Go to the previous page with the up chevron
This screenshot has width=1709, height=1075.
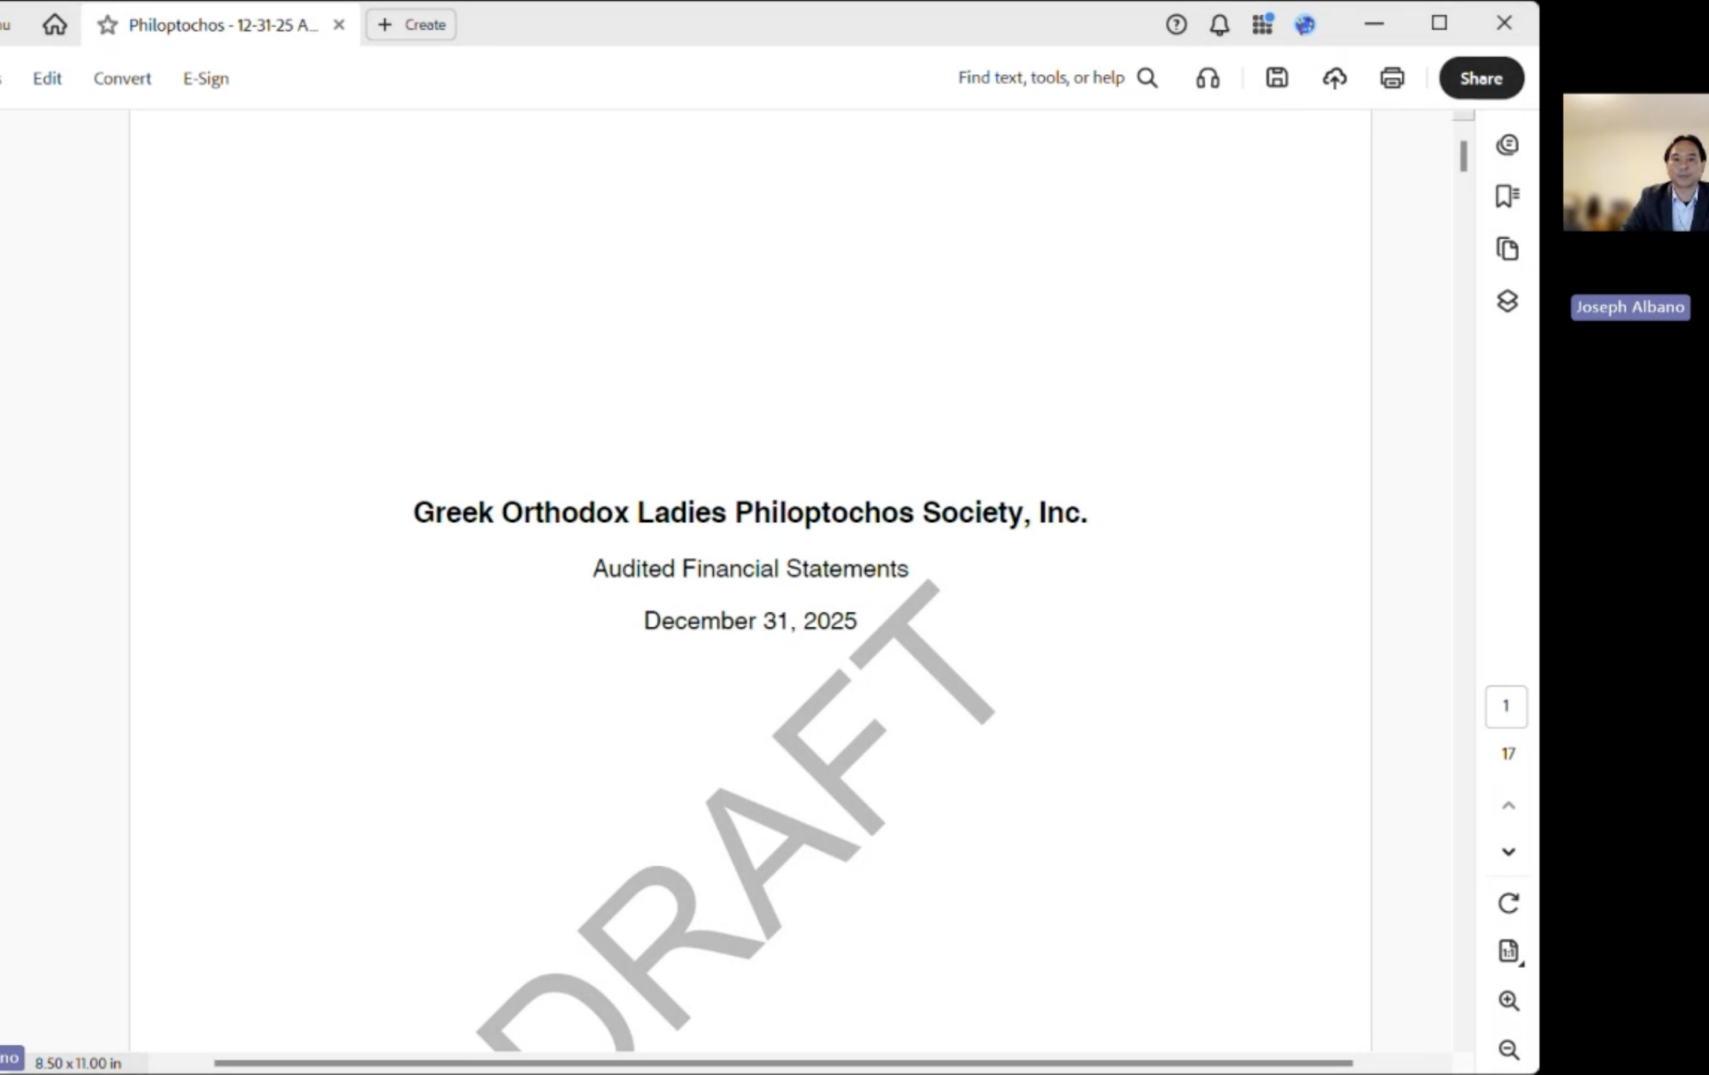[x=1509, y=805]
